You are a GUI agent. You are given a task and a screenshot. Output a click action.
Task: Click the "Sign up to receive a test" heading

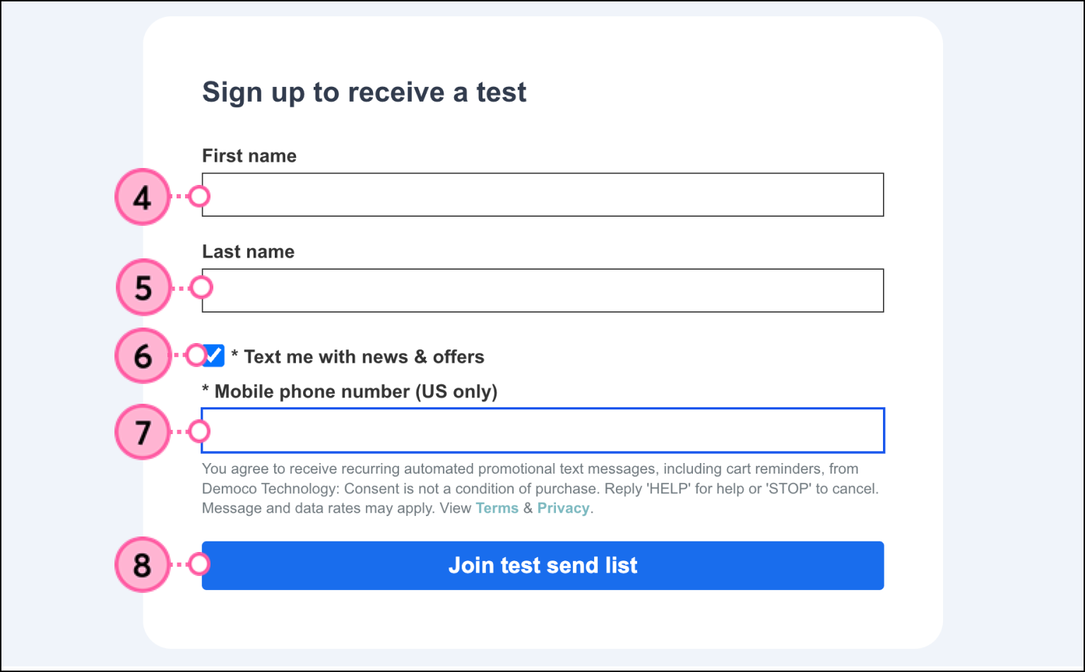click(x=364, y=92)
